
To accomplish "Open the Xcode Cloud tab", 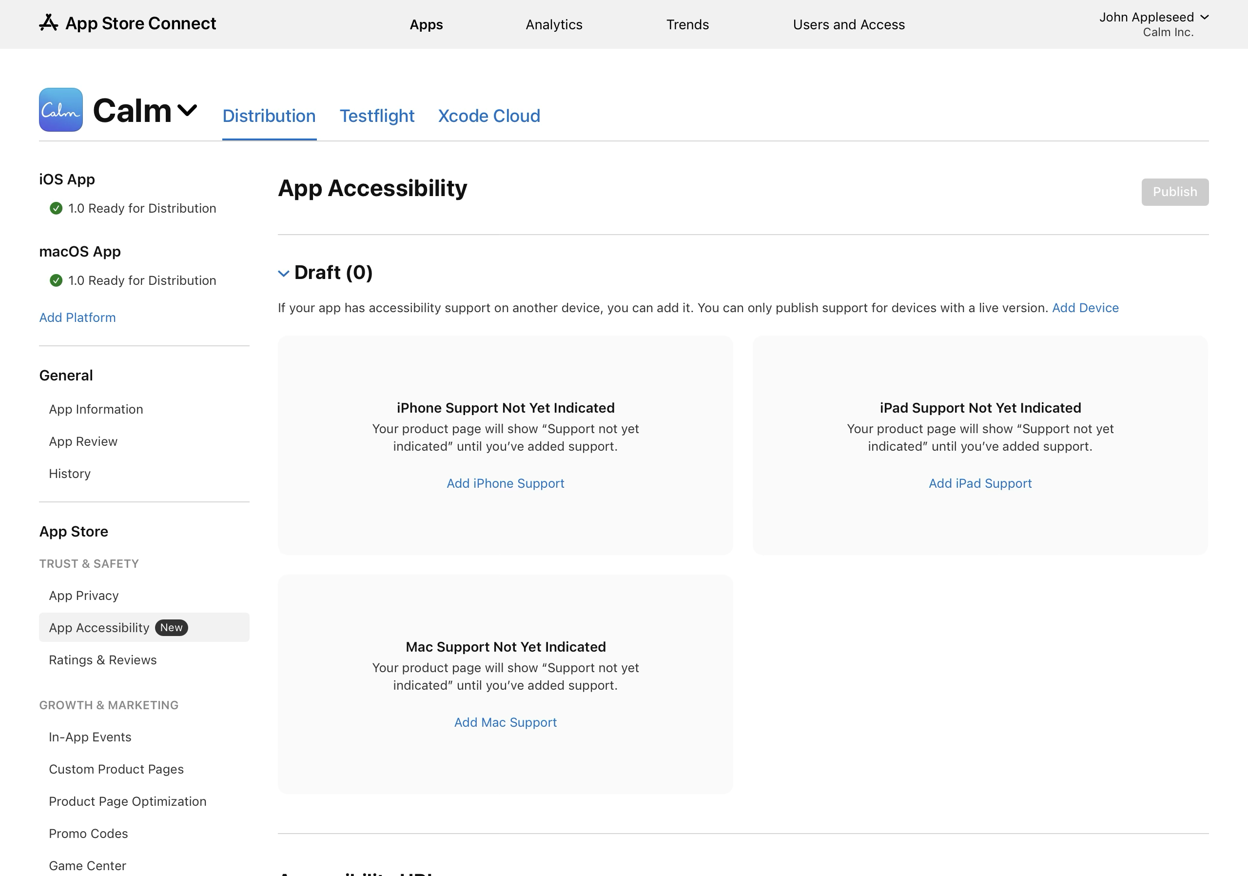I will tap(488, 116).
